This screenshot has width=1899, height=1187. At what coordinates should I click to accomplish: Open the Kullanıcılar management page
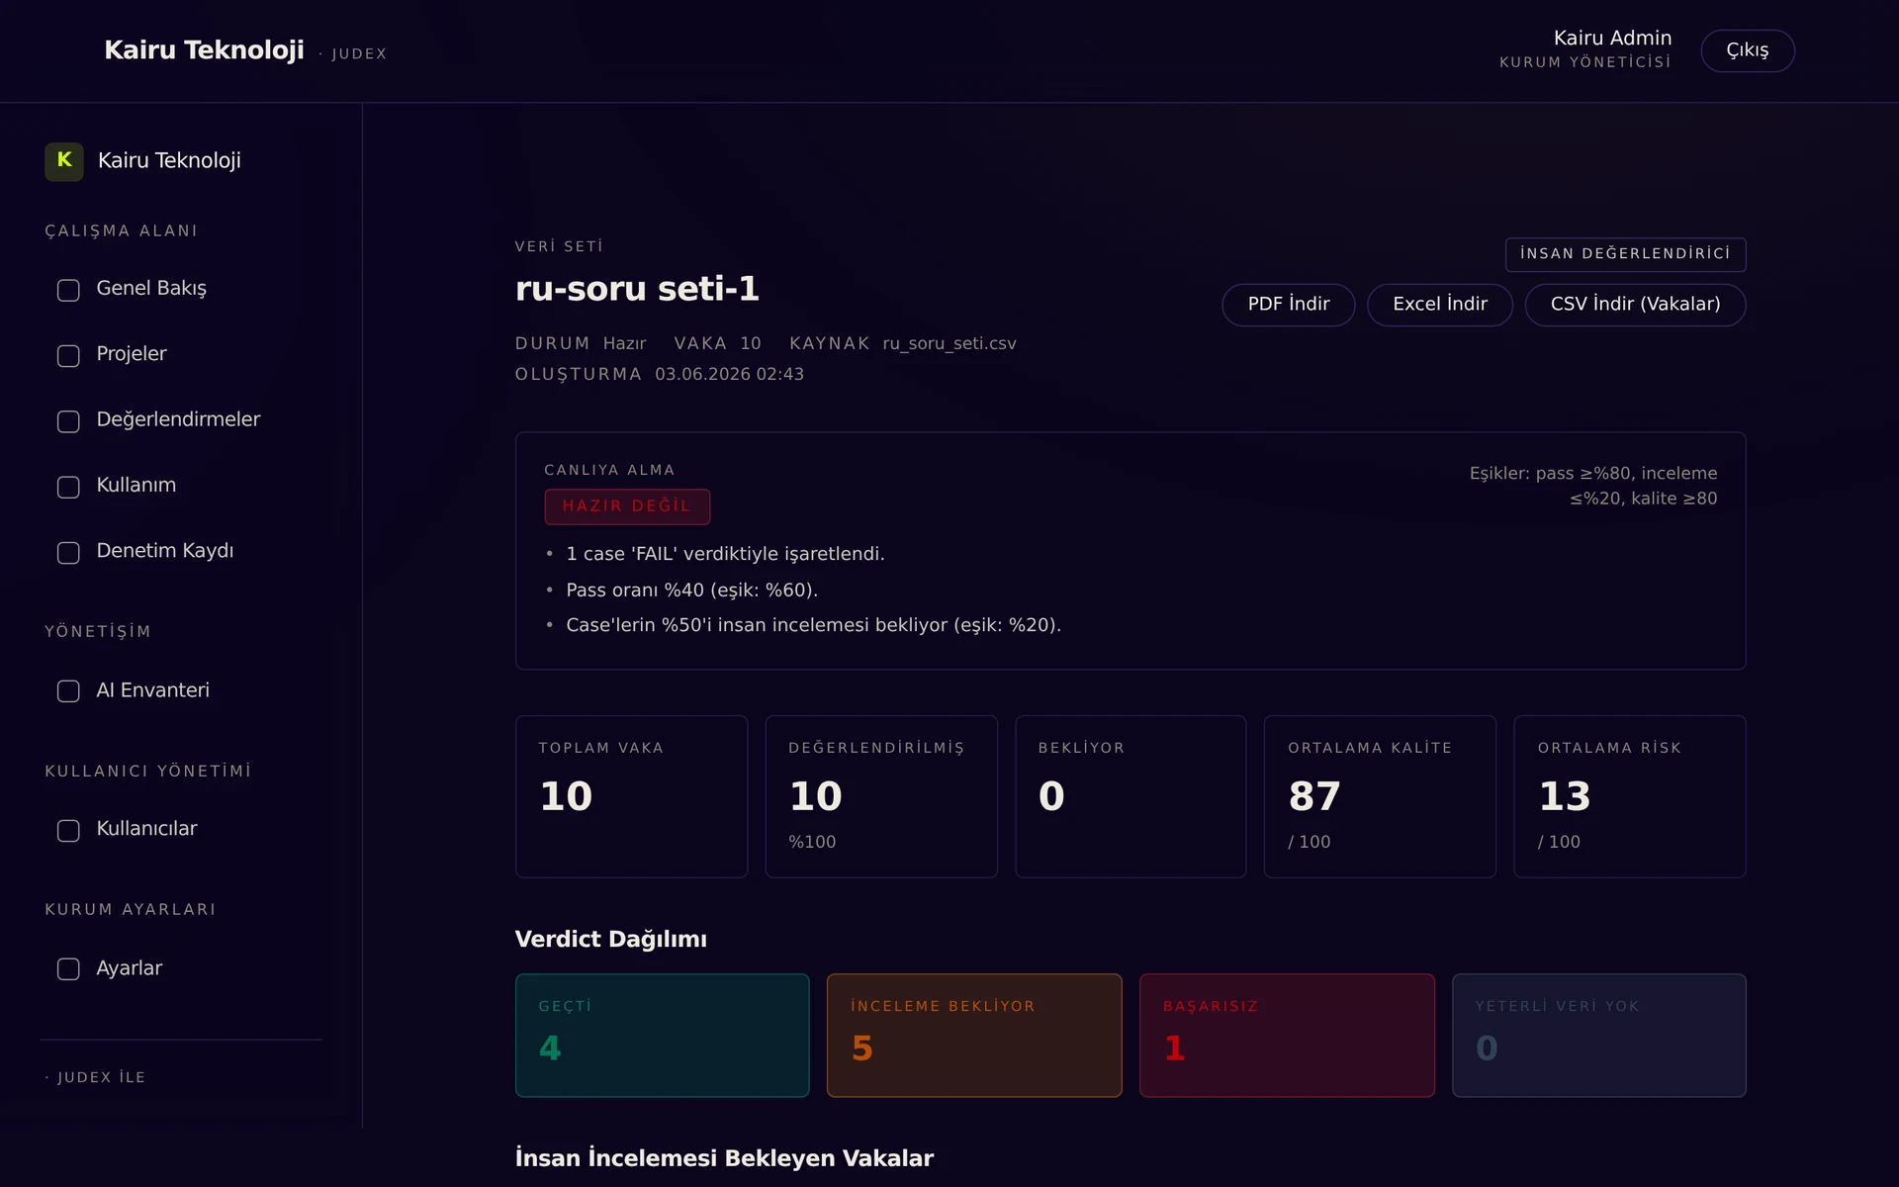coord(146,829)
